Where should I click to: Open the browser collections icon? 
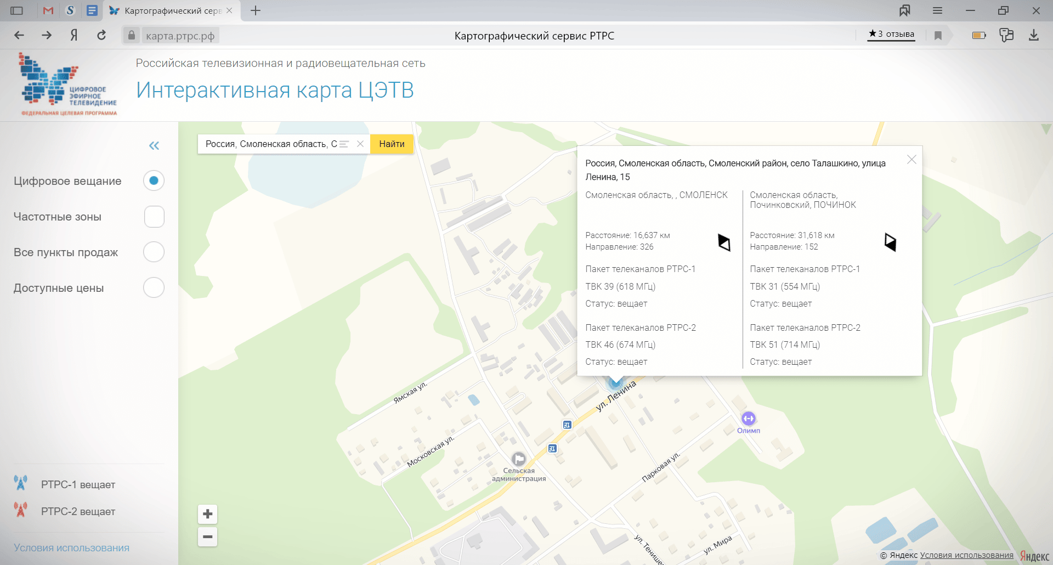point(1006,35)
